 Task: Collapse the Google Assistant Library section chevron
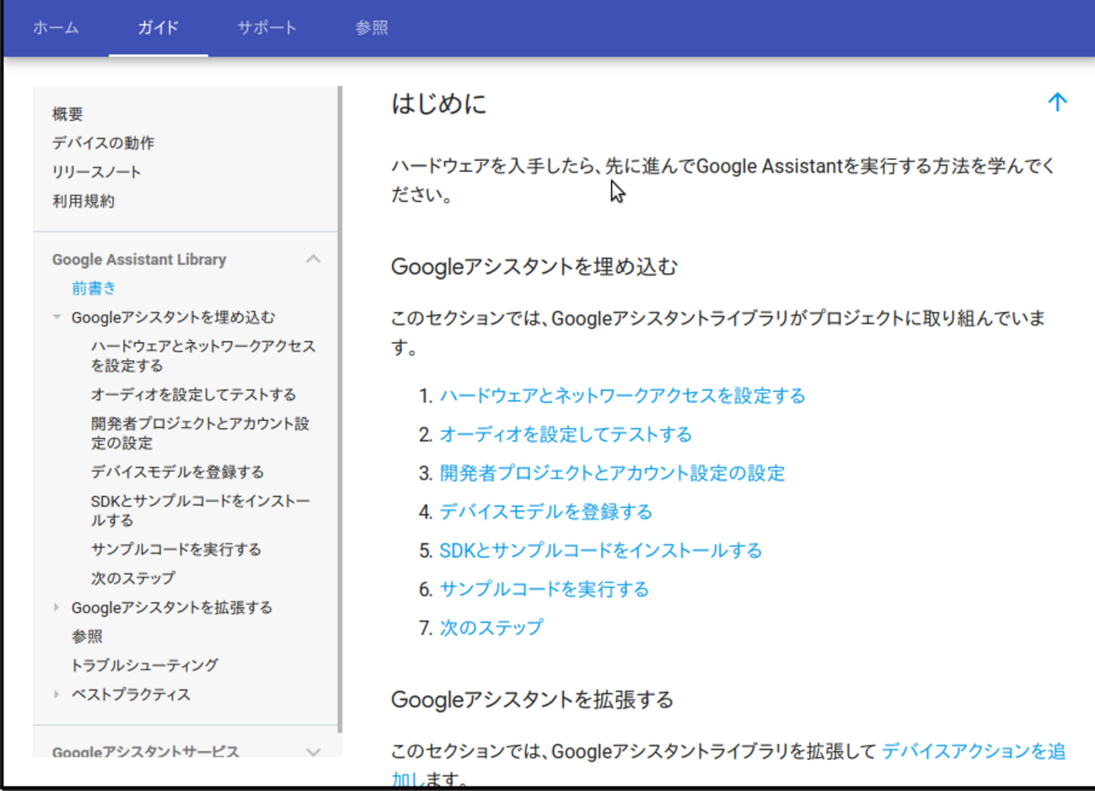pos(314,259)
